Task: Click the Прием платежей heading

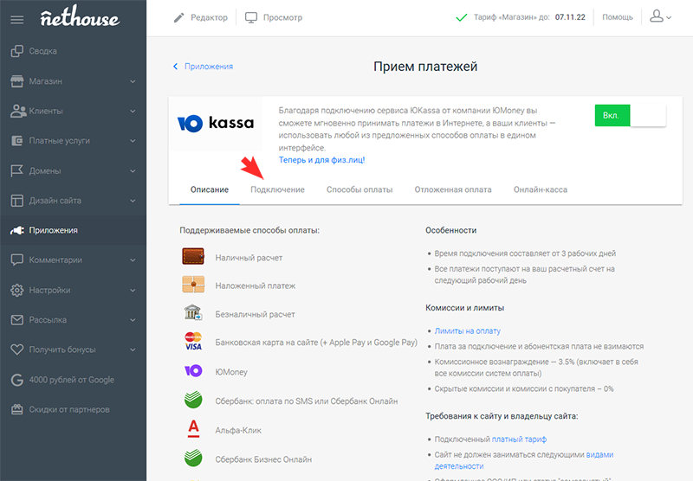Action: 425,67
